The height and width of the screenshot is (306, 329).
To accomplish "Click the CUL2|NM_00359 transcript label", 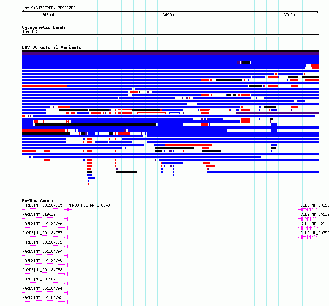I will (315, 233).
